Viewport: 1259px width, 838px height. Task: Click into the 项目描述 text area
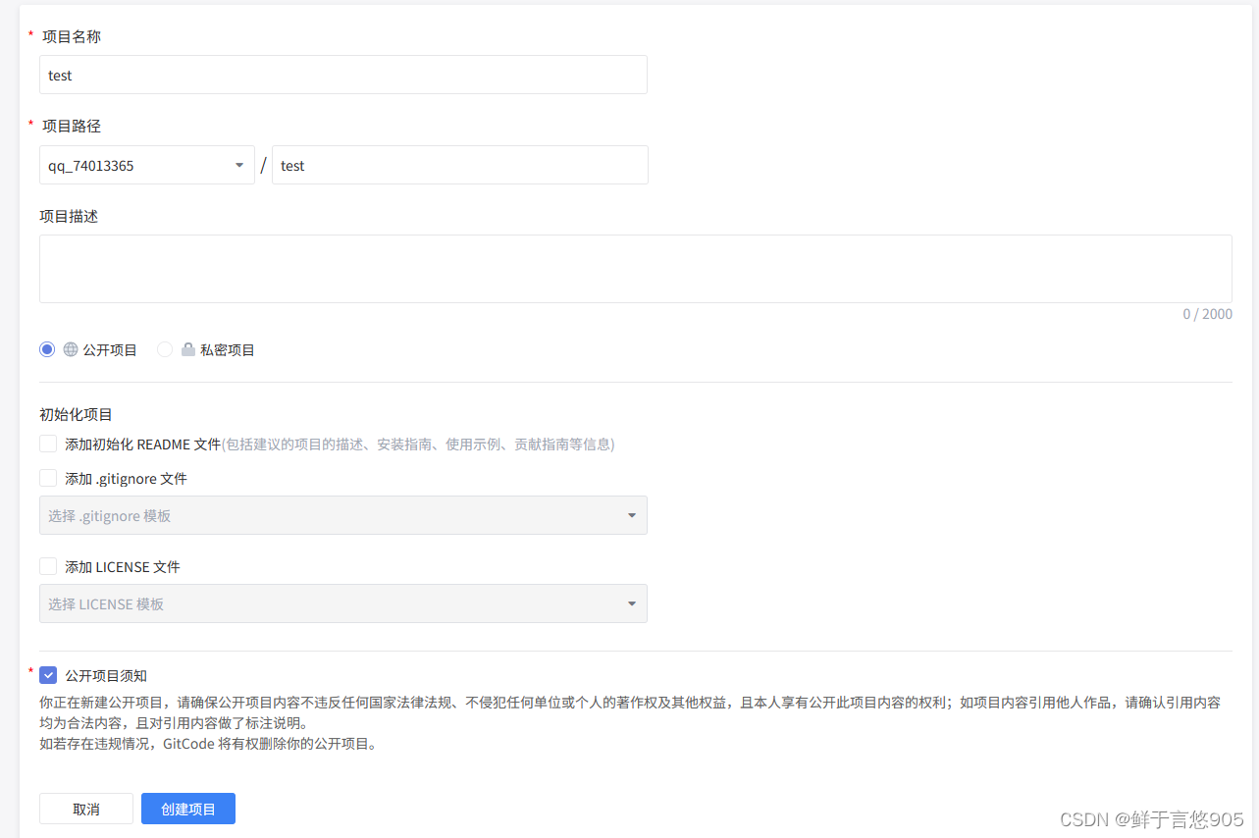coord(636,269)
